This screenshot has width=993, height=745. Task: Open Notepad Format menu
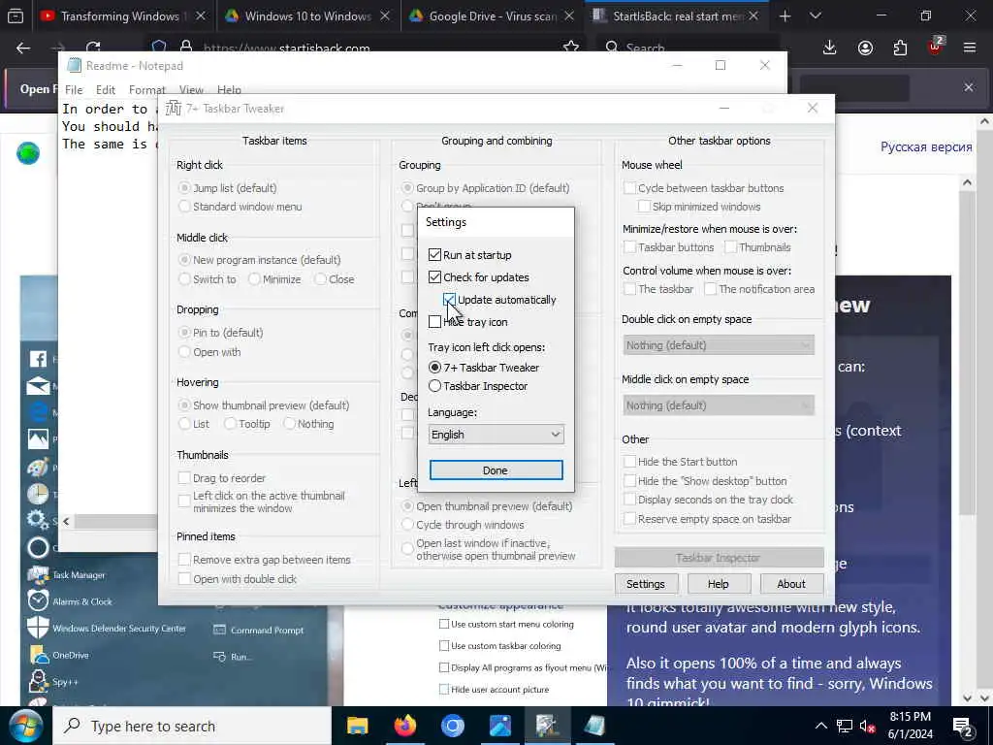[x=147, y=90]
